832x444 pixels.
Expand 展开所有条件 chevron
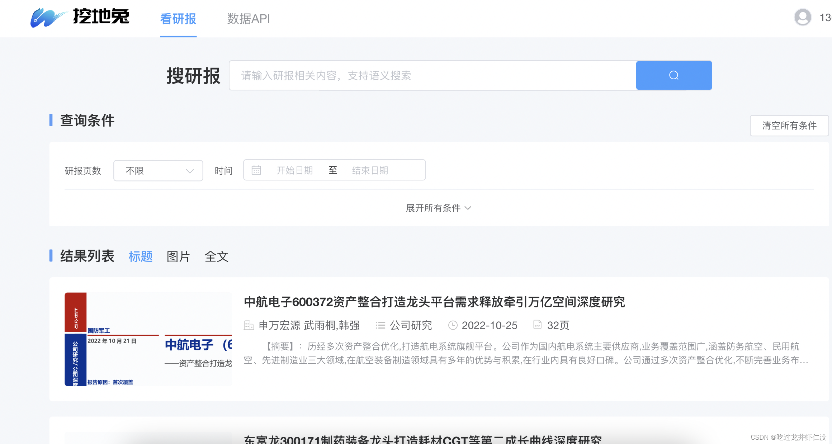click(x=468, y=208)
